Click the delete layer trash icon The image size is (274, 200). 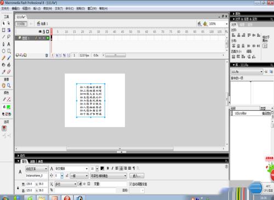coord(47,55)
